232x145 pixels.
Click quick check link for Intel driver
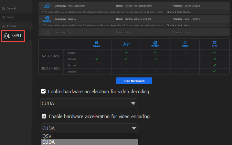tap(178, 12)
